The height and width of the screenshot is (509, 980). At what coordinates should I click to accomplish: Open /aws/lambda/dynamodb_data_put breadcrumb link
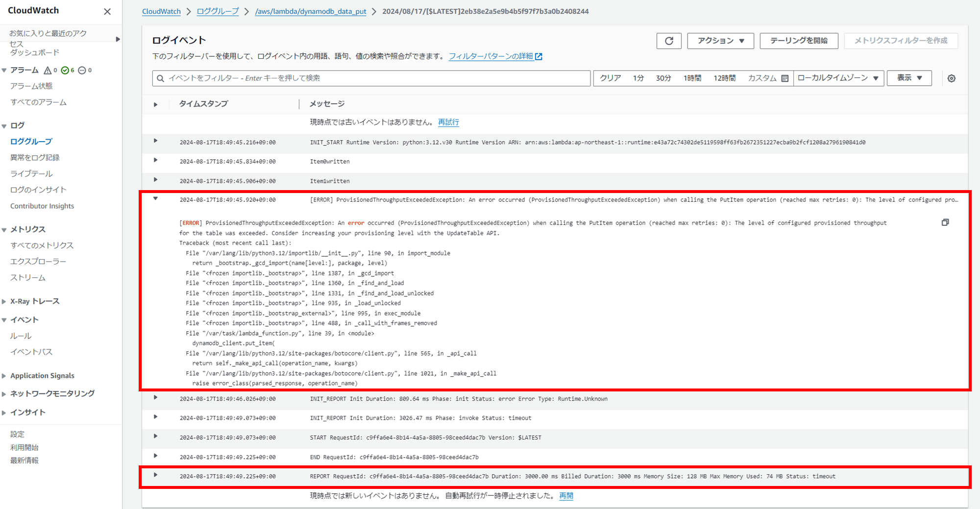pos(311,11)
